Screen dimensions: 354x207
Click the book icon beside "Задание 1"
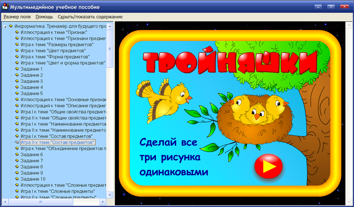(x=17, y=69)
